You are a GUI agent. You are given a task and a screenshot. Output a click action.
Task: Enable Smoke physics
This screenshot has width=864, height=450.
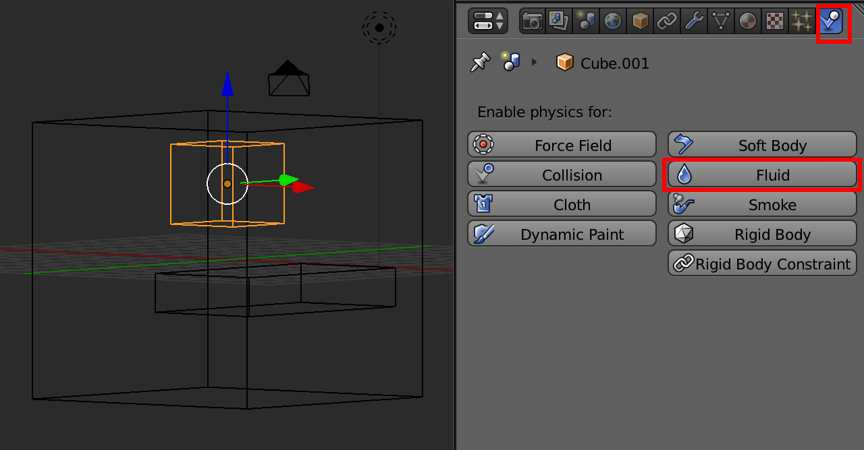(x=763, y=204)
